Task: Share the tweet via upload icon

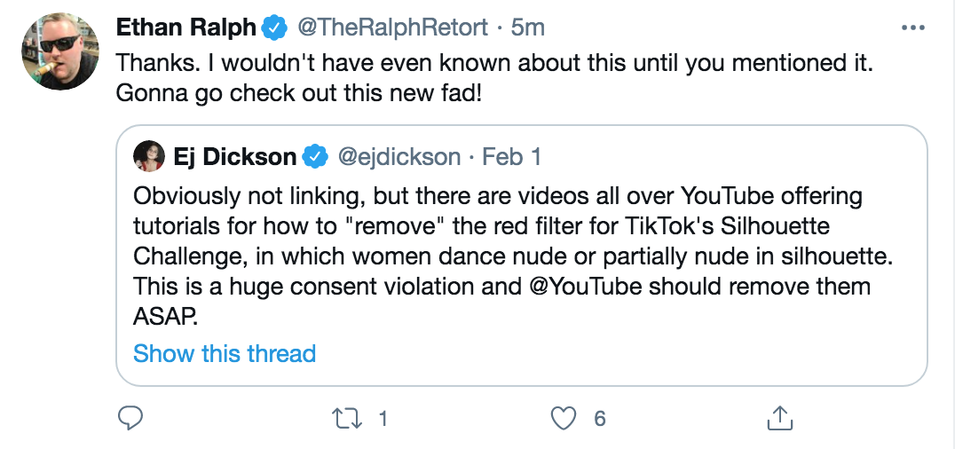Action: pos(779,418)
